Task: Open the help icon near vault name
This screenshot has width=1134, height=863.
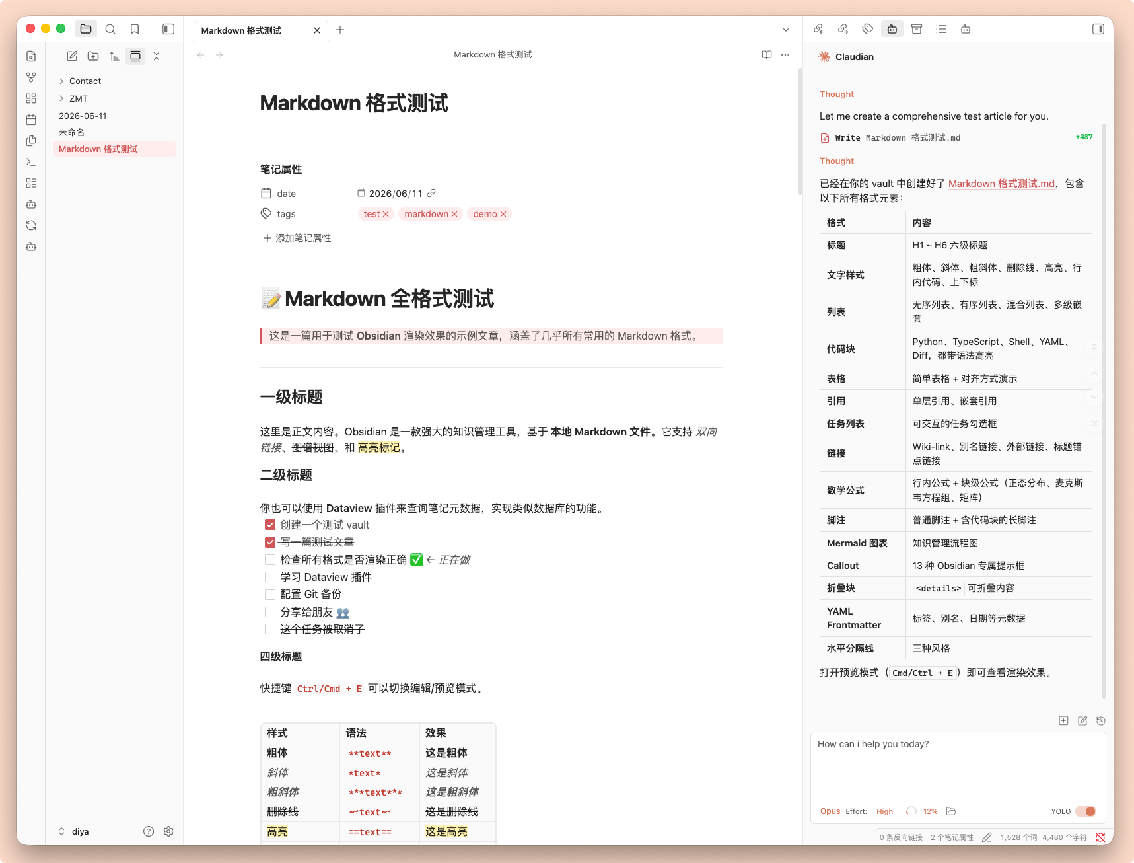Action: point(149,831)
